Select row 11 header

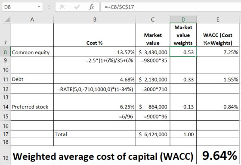pos(6,79)
